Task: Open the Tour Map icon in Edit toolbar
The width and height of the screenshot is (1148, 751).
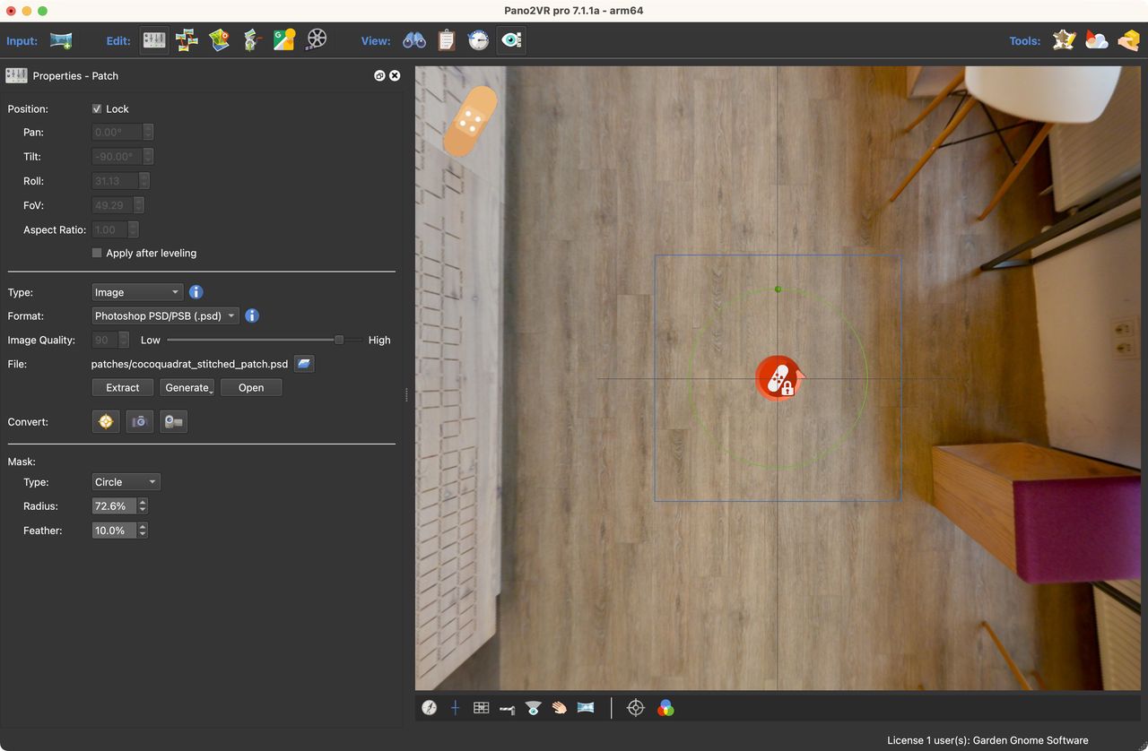Action: click(220, 40)
